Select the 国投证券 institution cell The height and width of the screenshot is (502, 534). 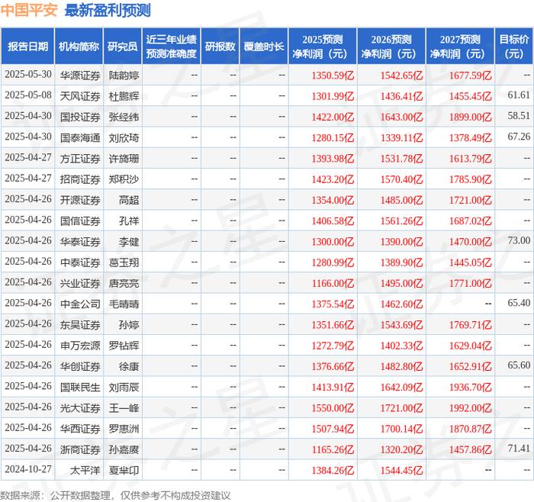80,117
